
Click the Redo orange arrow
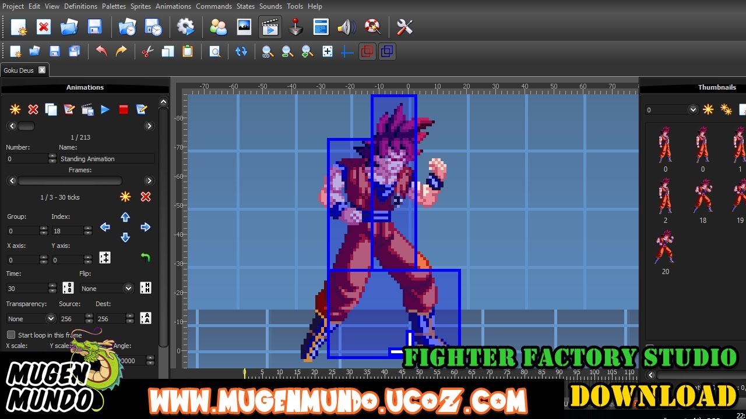(121, 51)
